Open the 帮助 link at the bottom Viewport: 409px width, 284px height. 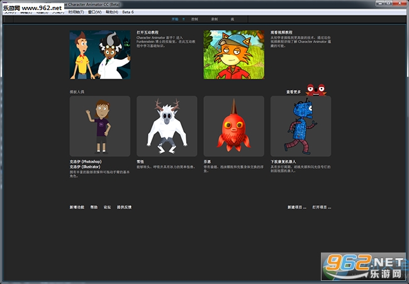coord(94,207)
